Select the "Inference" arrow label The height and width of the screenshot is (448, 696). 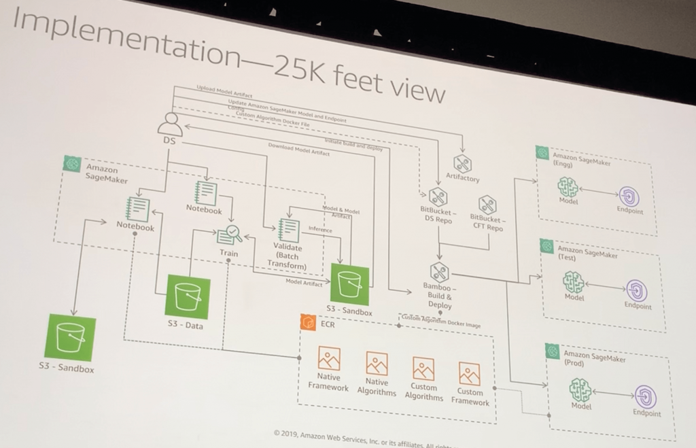(321, 230)
